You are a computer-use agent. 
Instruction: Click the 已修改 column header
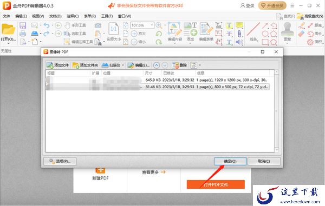pyautogui.click(x=168, y=73)
